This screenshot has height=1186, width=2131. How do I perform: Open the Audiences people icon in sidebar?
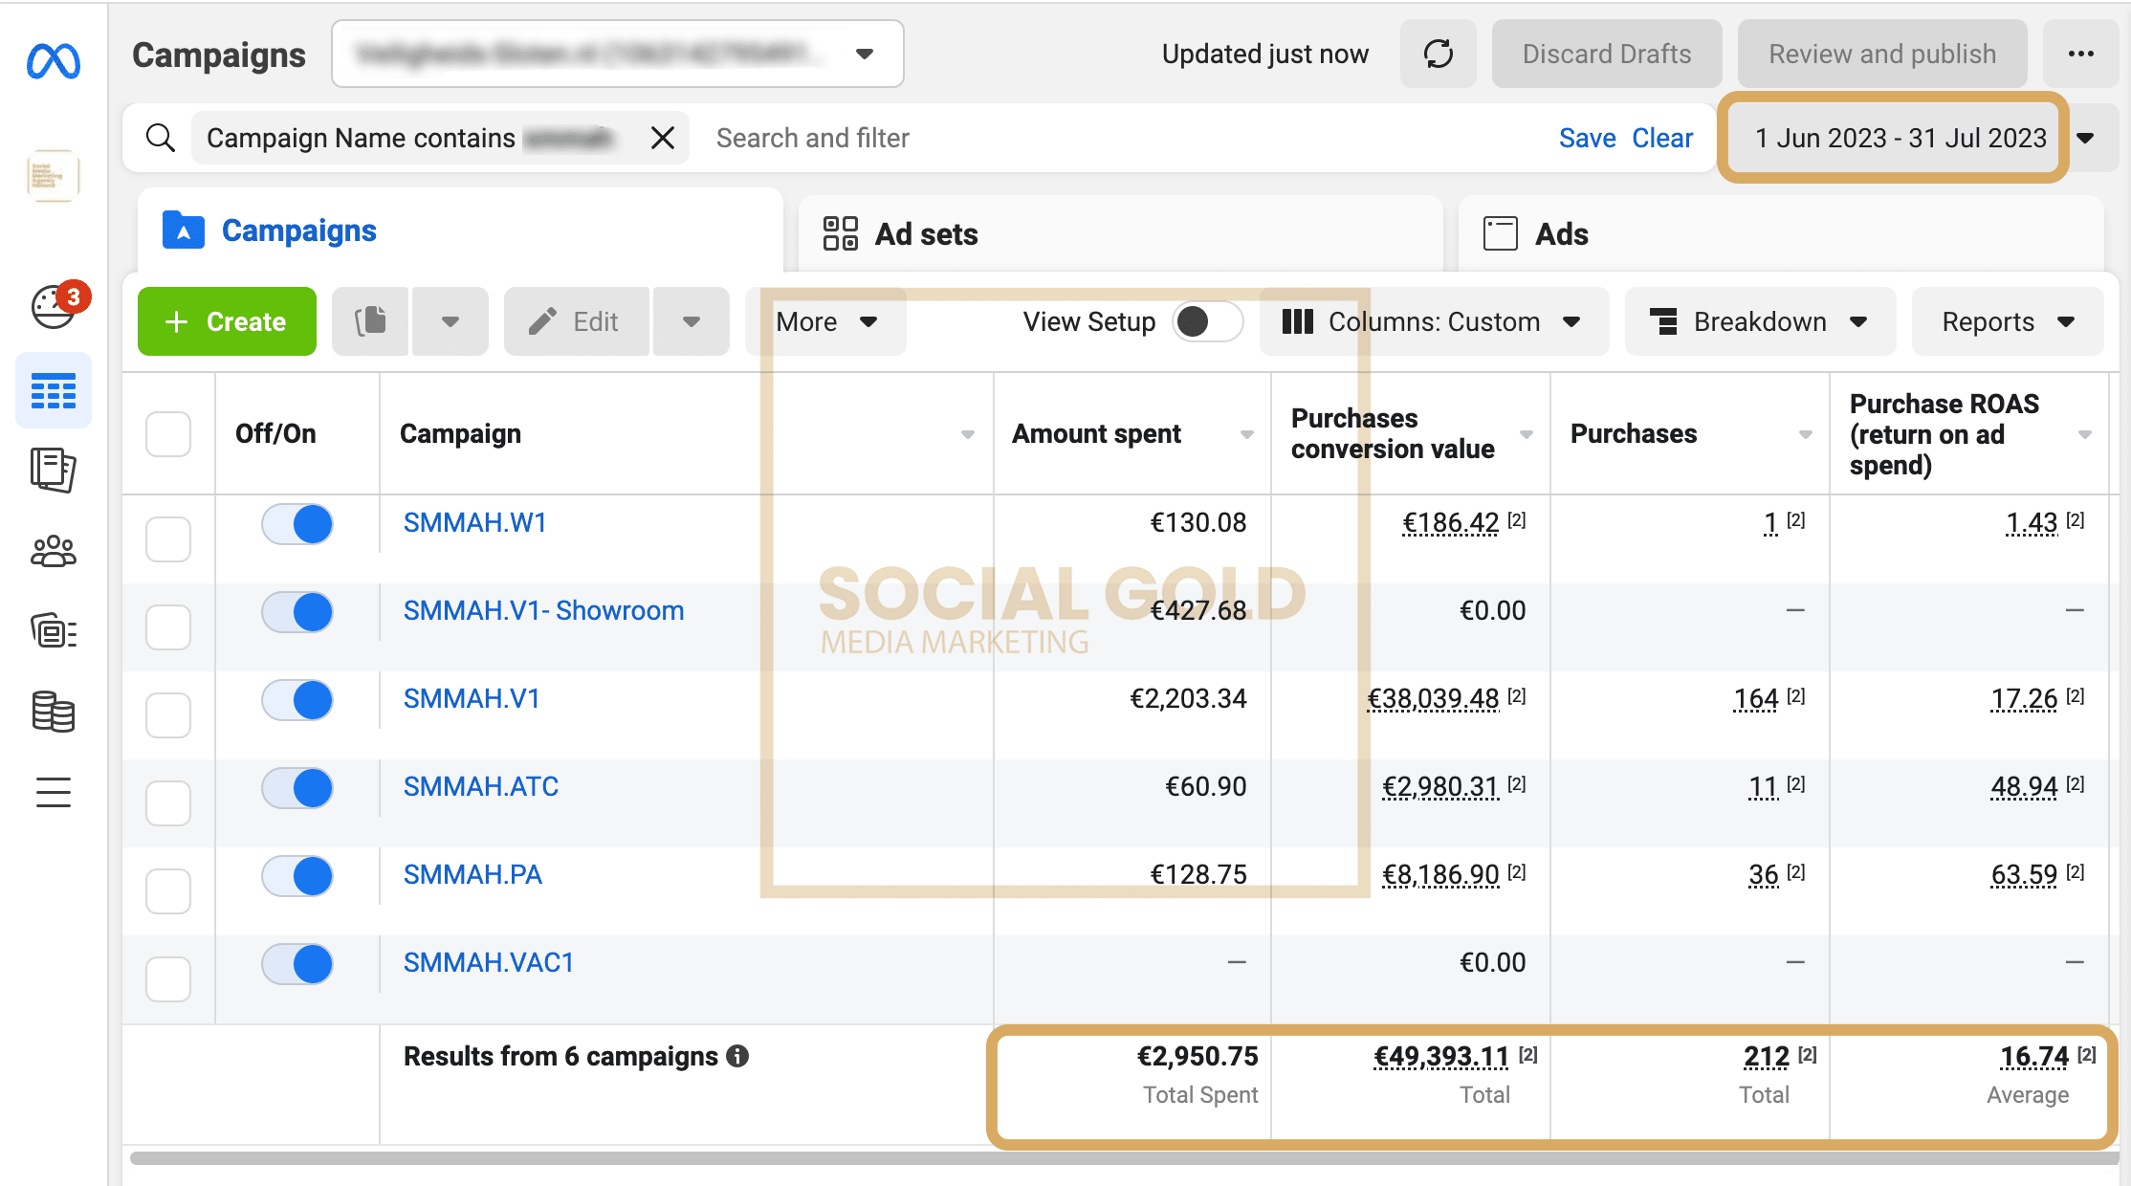point(54,551)
